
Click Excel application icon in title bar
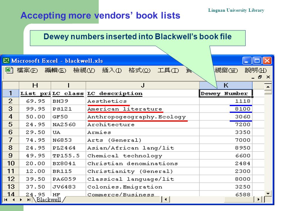pos(6,60)
